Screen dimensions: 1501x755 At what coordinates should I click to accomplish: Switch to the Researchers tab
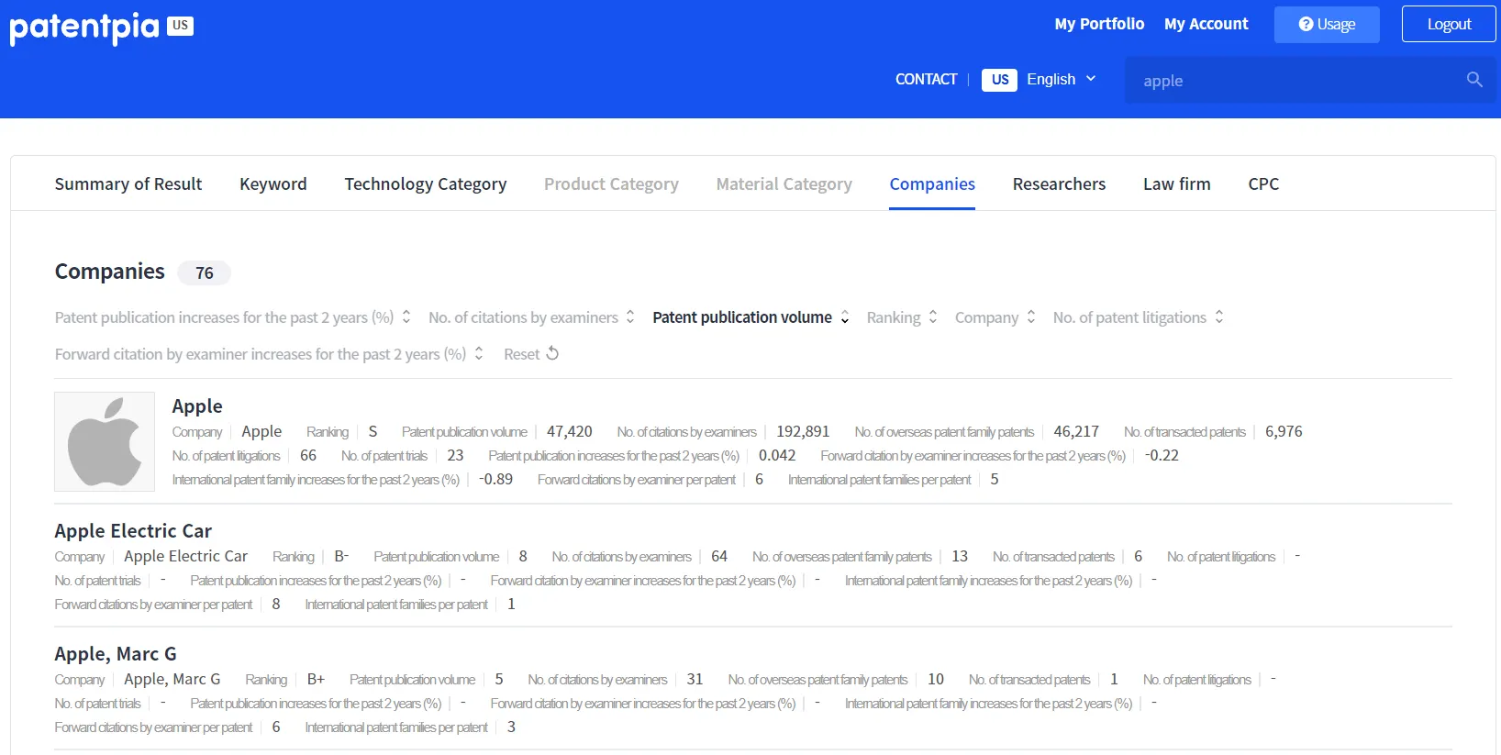1059,184
